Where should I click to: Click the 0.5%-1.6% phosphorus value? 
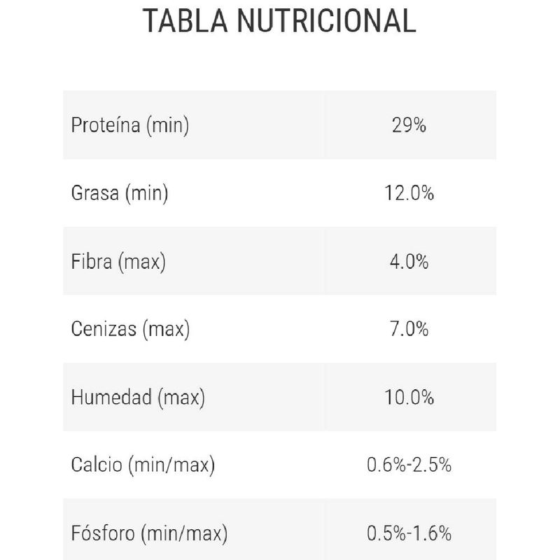pyautogui.click(x=409, y=533)
